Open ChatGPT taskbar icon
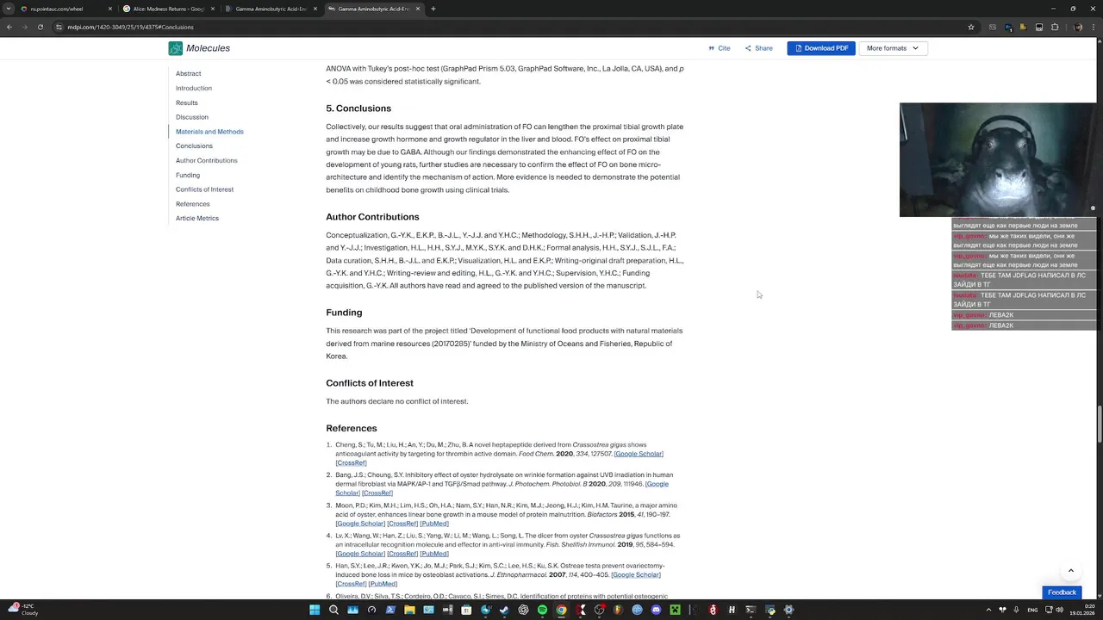The image size is (1103, 620). (x=523, y=610)
